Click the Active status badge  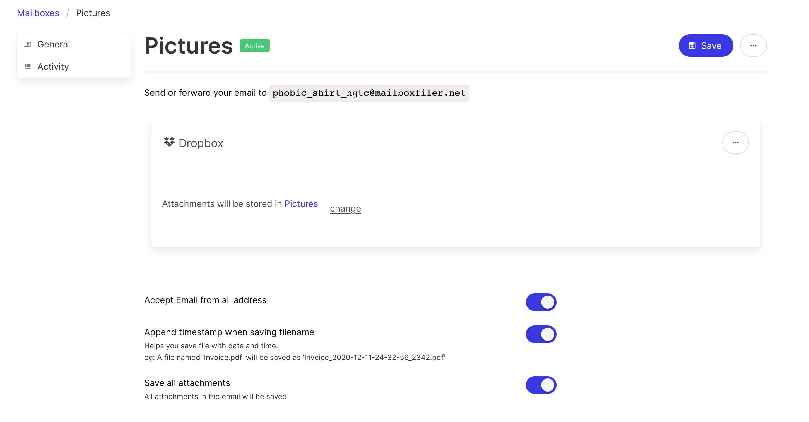[x=254, y=46]
